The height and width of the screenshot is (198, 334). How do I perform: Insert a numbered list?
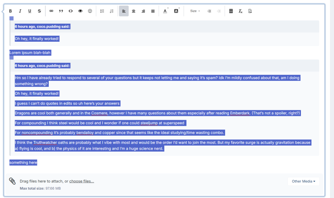coord(112,11)
